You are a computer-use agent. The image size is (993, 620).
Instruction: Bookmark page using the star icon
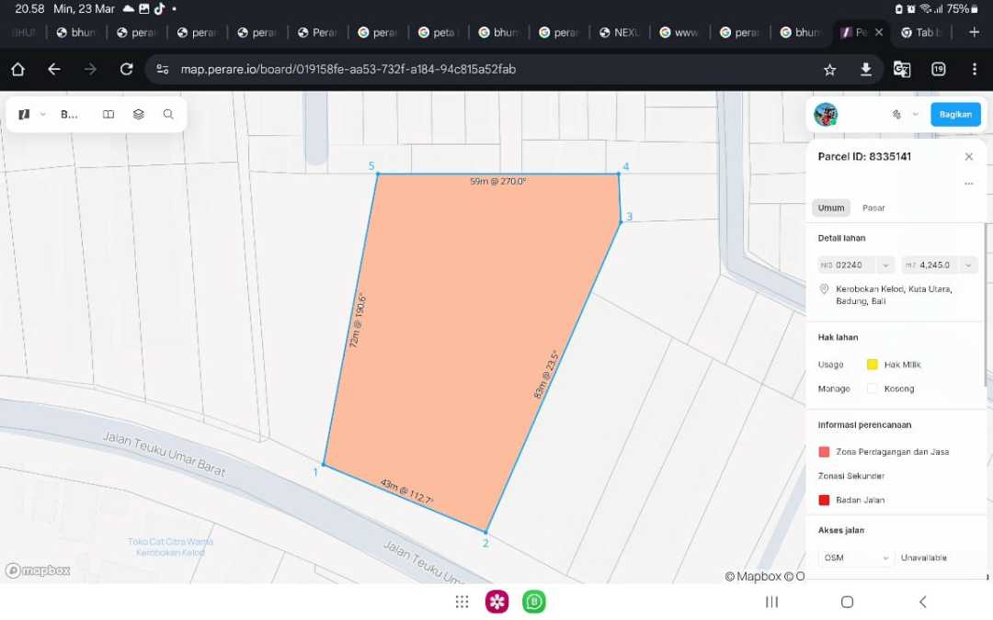pos(829,69)
